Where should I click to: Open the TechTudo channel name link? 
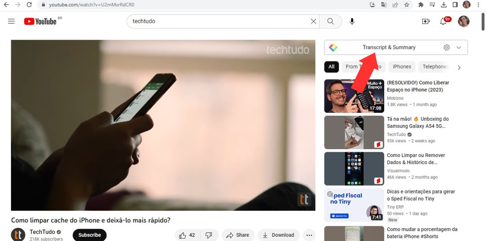click(42, 232)
